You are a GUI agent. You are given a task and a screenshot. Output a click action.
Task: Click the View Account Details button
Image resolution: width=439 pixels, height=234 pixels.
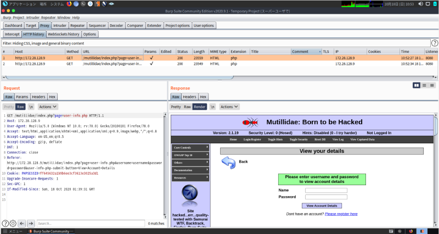(x=322, y=205)
